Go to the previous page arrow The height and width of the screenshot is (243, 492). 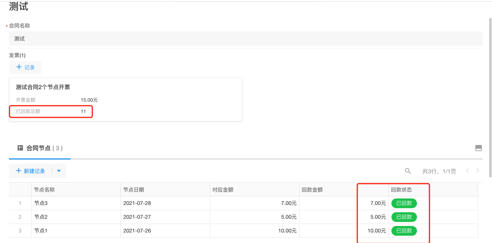468,171
